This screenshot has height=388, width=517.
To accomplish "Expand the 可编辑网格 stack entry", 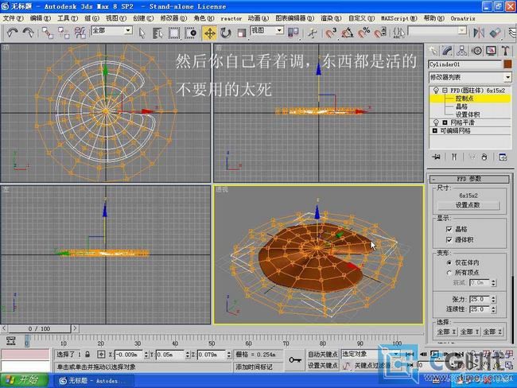I will click(x=435, y=131).
